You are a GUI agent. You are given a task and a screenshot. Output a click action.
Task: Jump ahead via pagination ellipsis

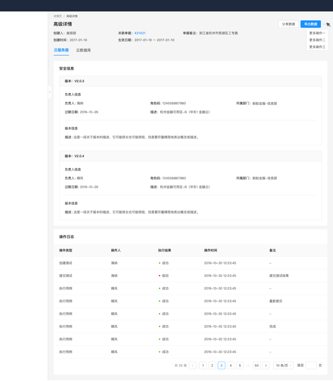248,366
